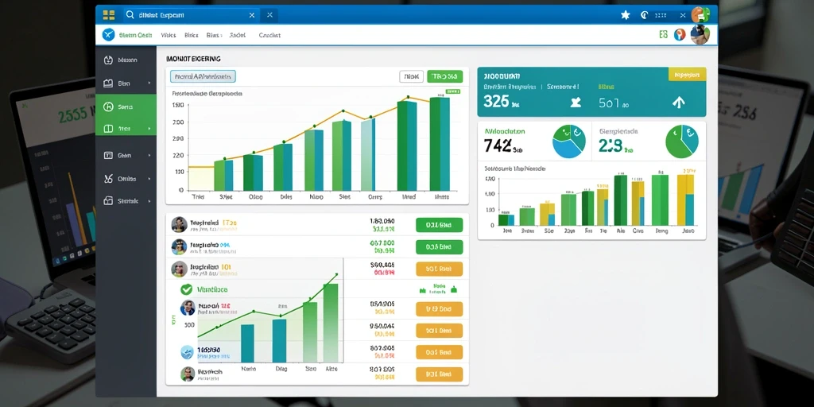Screen dimensions: 814x407
Task: Click the green 'TRD' button above the bar chart
Action: coord(444,77)
